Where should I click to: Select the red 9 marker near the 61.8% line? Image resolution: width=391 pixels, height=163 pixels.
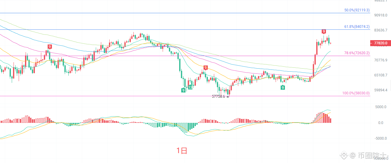click(324, 31)
